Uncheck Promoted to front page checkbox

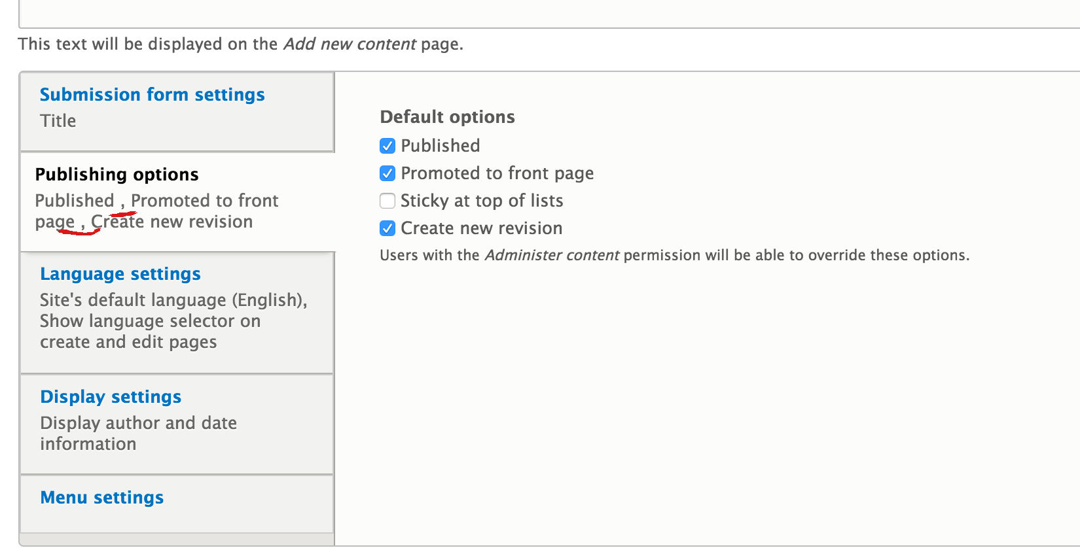click(387, 173)
